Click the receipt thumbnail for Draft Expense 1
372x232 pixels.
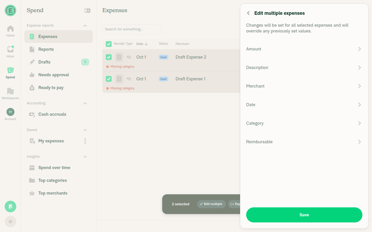119,79
